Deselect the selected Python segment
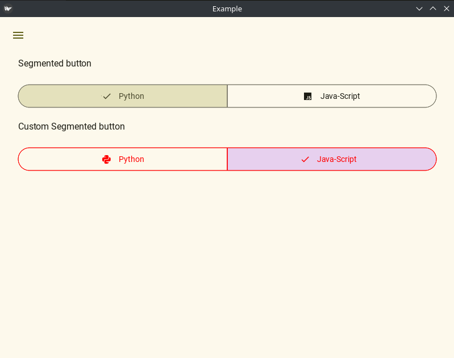Viewport: 454px width, 358px height. [x=123, y=96]
